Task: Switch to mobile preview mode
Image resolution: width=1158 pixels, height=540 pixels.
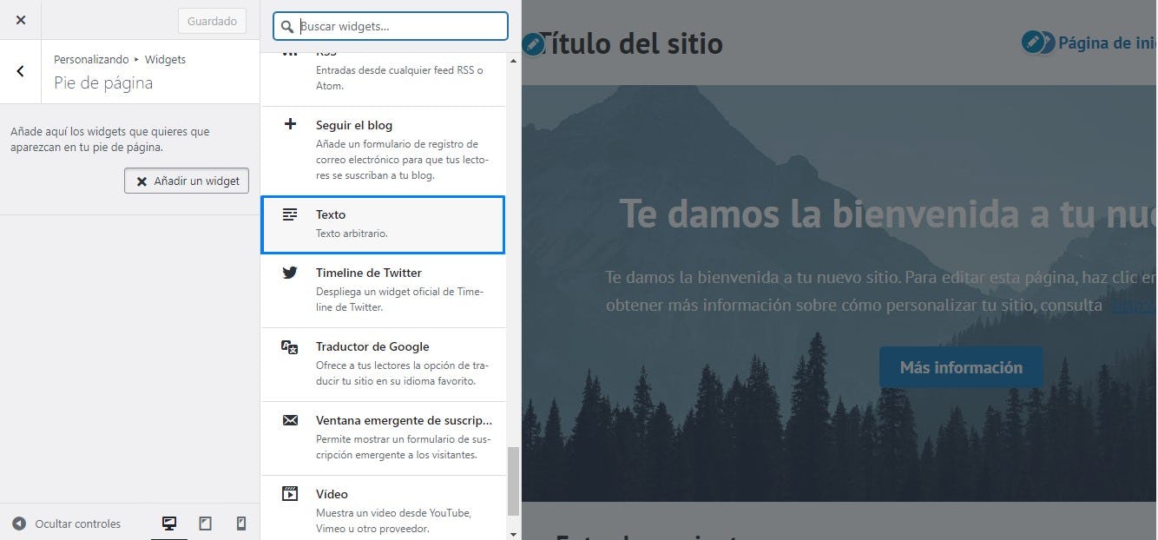Action: click(x=241, y=524)
